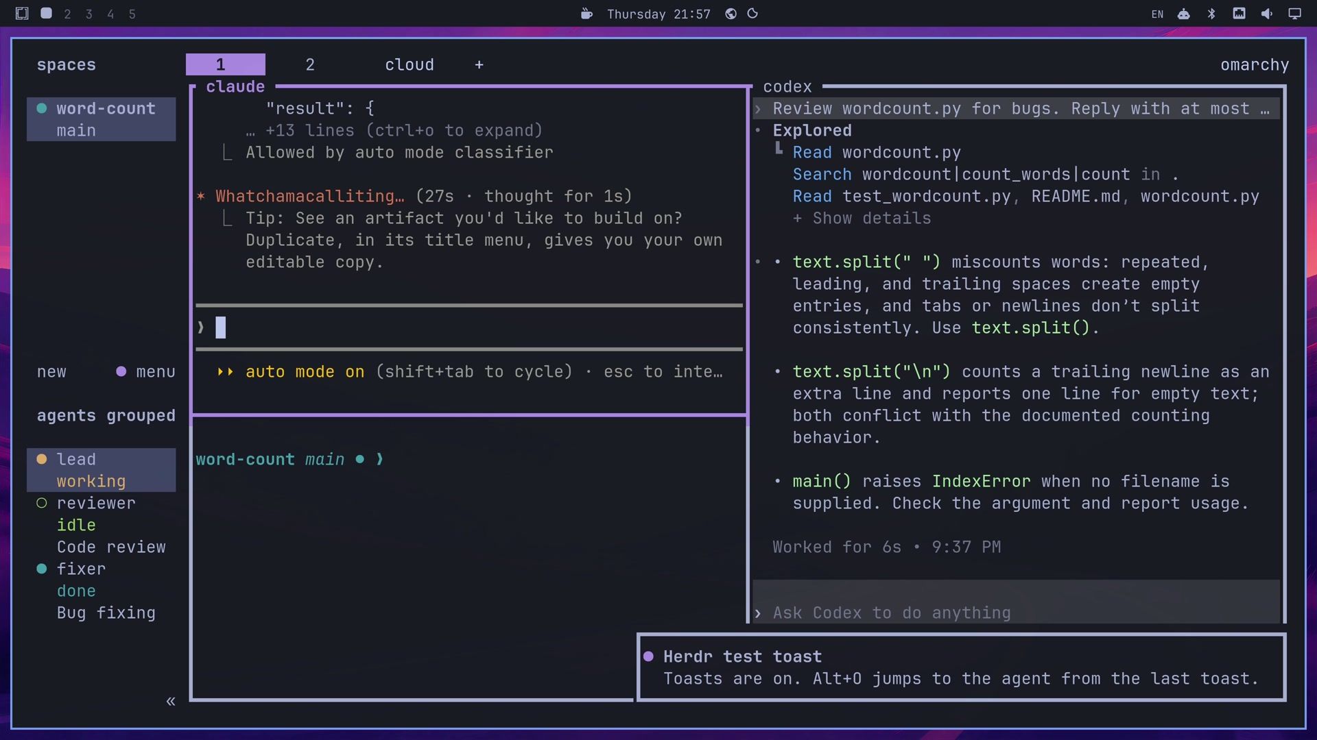This screenshot has height=740, width=1317.
Task: Open the menu entry with purple dot
Action: click(x=145, y=372)
